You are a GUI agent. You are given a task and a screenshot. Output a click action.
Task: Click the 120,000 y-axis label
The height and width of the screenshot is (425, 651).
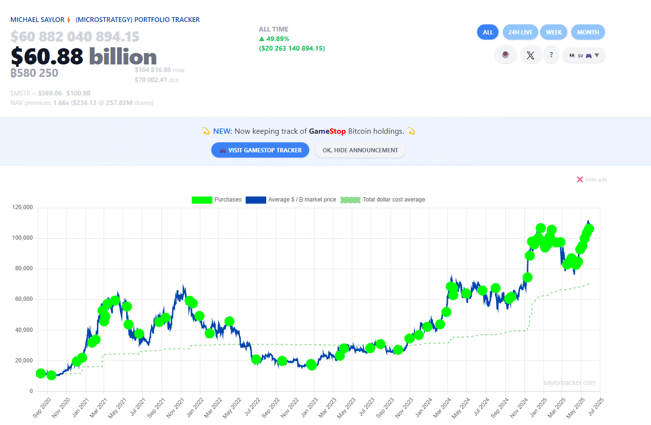pos(23,208)
